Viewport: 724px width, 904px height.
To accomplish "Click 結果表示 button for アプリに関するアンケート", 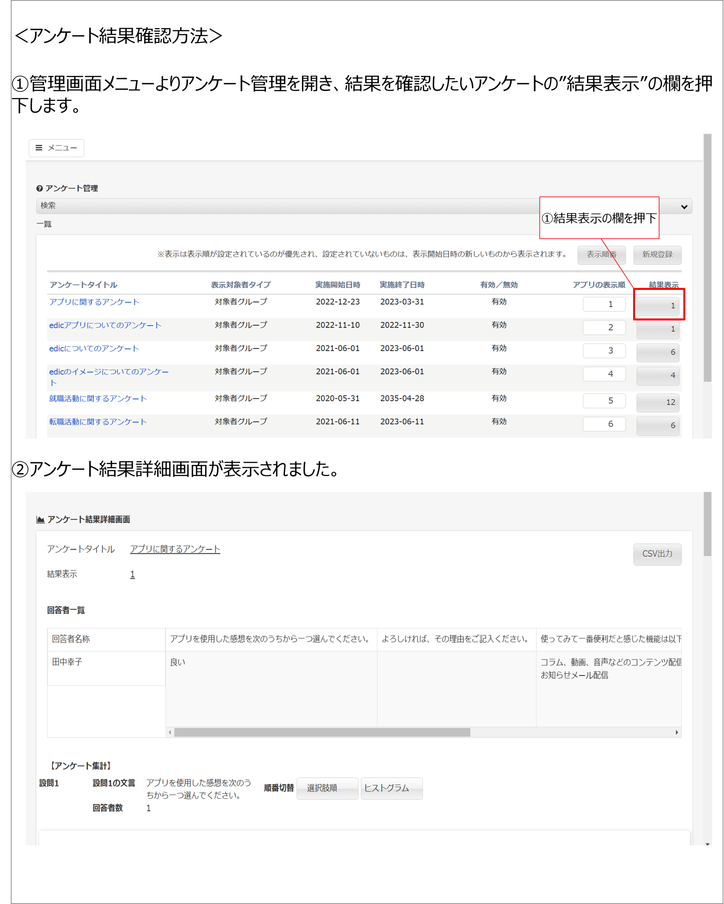I will (x=658, y=306).
